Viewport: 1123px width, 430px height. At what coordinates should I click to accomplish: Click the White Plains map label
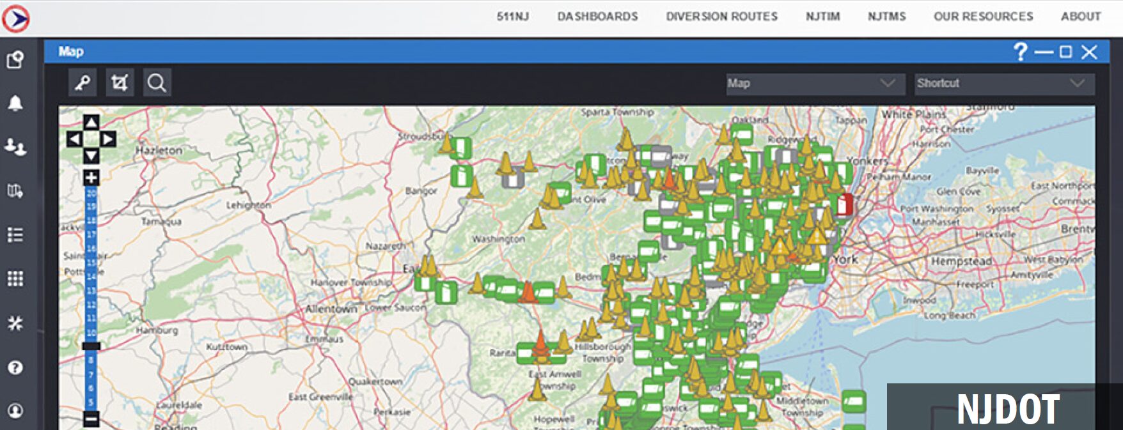913,114
